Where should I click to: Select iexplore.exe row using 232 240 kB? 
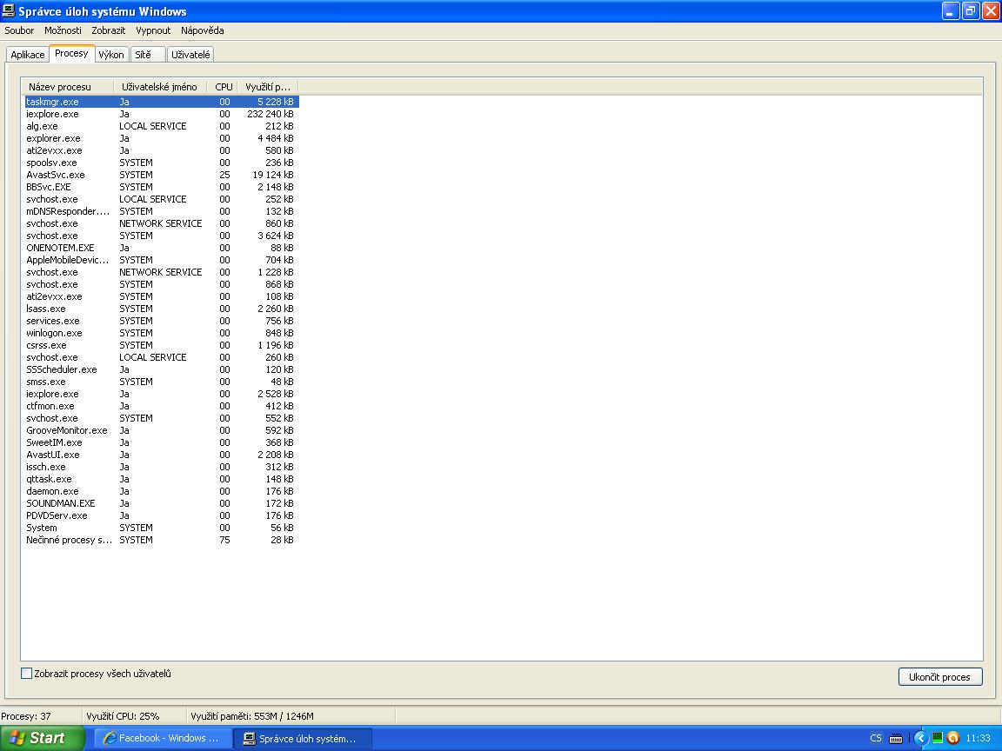(162, 114)
